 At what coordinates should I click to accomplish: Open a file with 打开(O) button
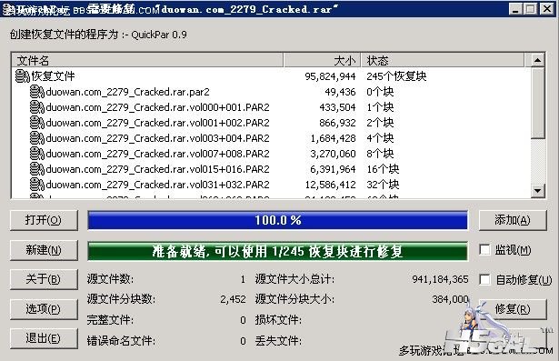click(x=44, y=220)
